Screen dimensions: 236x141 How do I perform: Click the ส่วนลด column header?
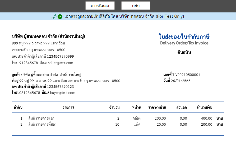pos(182,107)
